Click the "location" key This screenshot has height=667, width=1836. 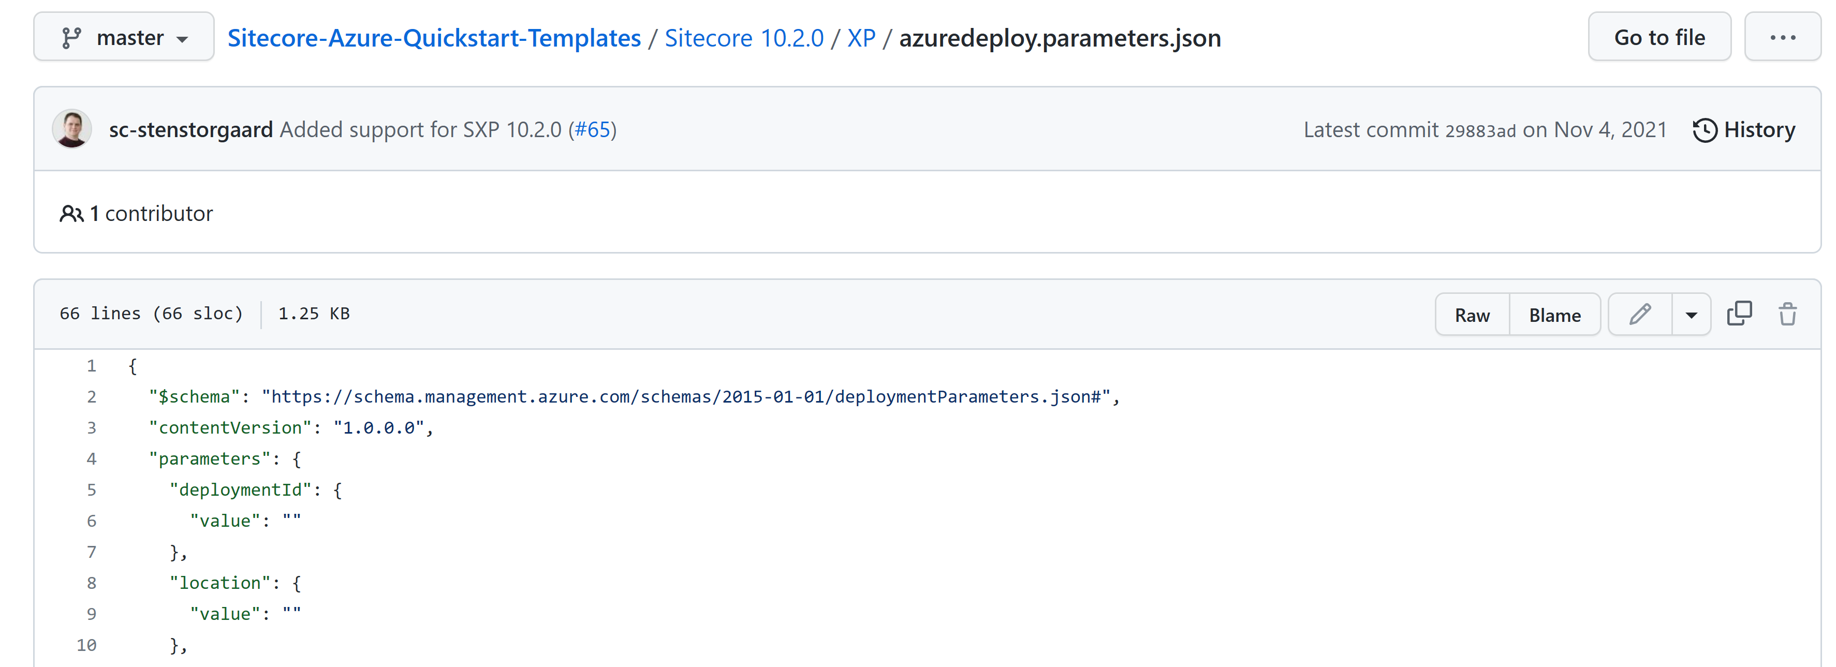point(220,583)
